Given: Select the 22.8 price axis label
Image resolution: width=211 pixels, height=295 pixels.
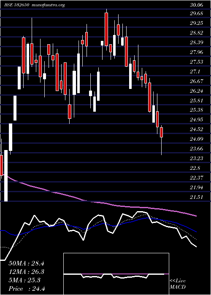Looking at the screenshot, I should coord(195,168).
